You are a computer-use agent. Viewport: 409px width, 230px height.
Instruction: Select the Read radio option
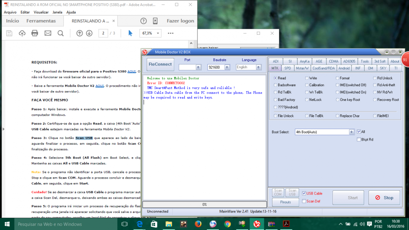(280, 78)
